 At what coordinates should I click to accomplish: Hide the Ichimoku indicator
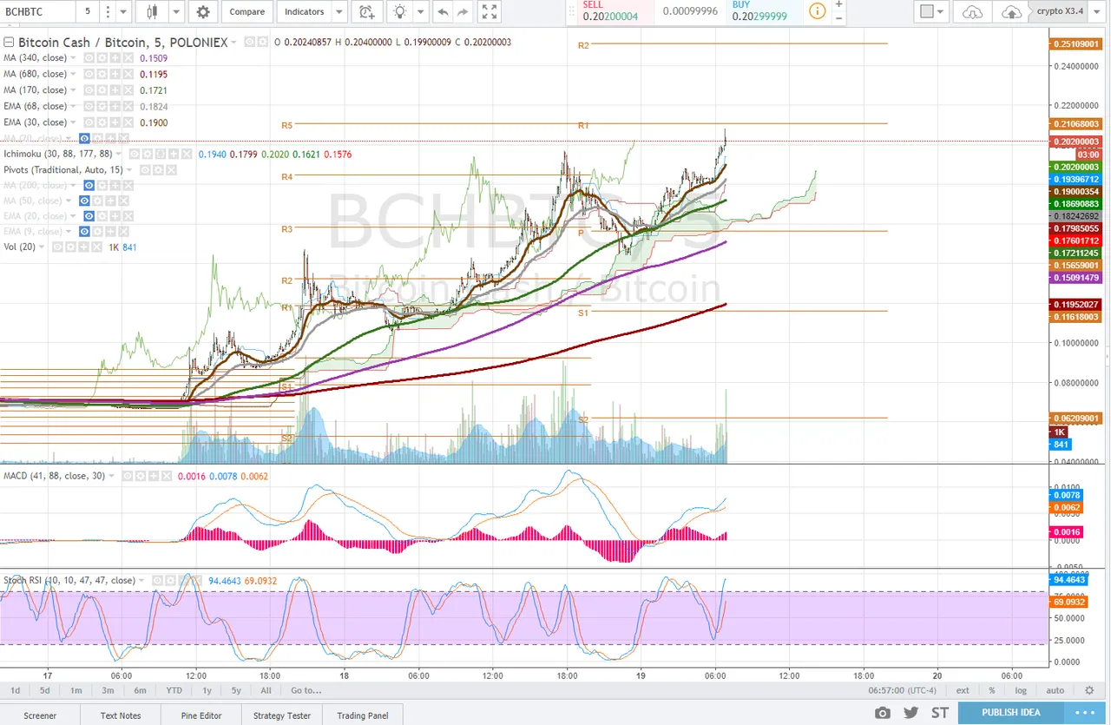134,154
